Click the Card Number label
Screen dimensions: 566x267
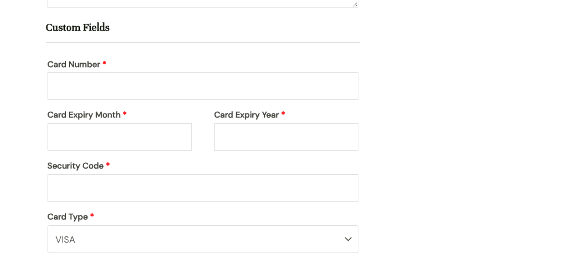click(x=74, y=64)
